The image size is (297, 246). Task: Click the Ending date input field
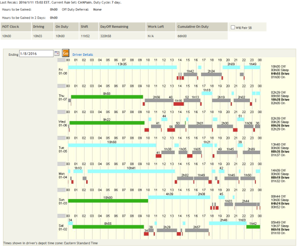click(36, 53)
